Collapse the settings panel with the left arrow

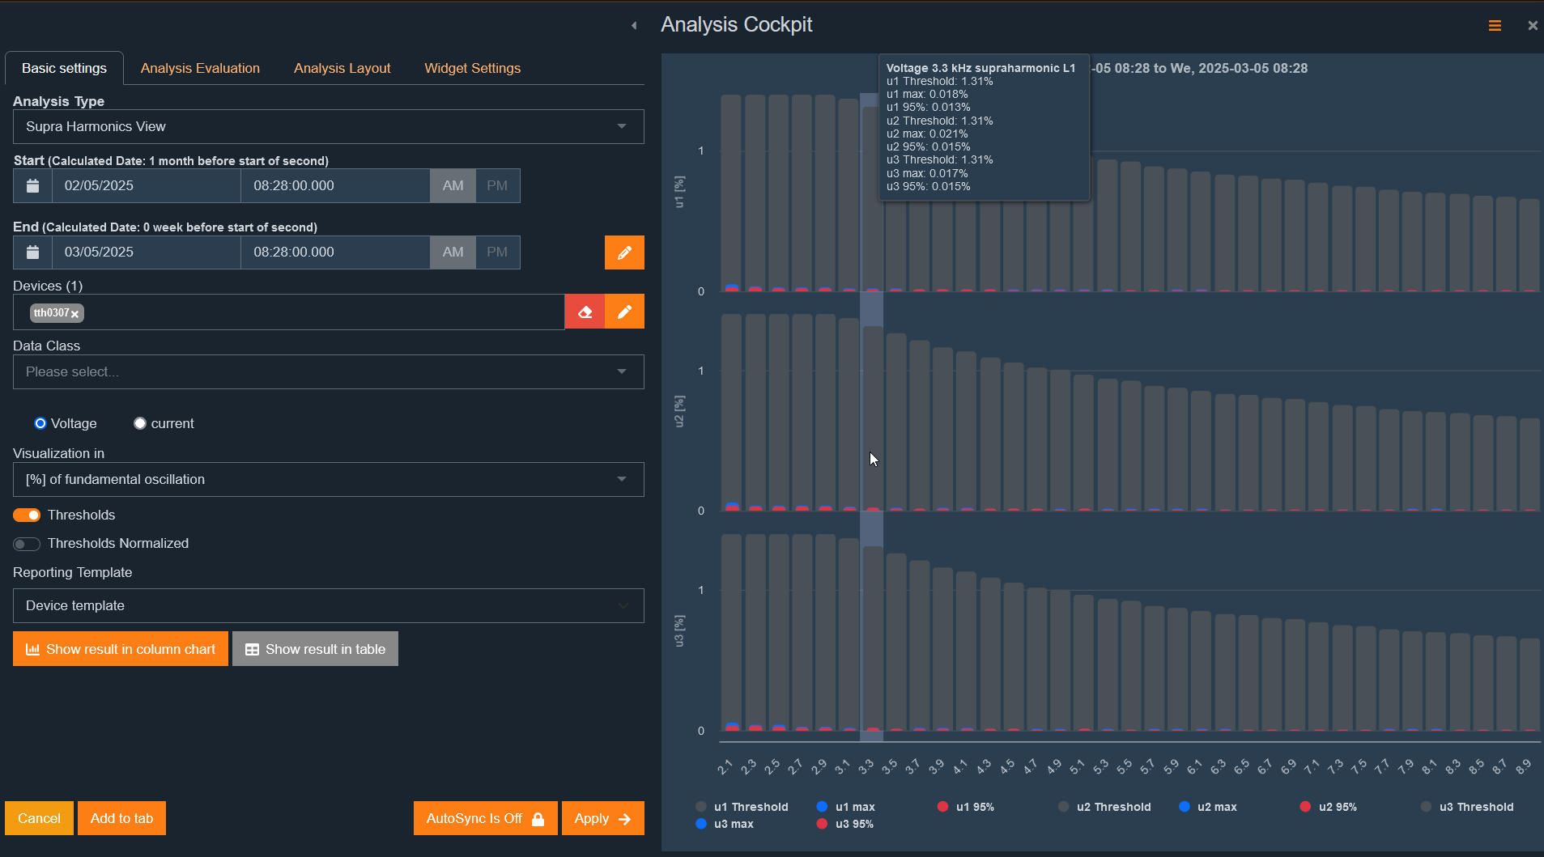click(634, 25)
